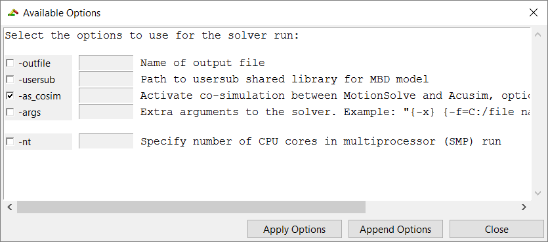Click the horizontal scrollbar left arrow
Image resolution: width=548 pixels, height=242 pixels.
pos(10,207)
